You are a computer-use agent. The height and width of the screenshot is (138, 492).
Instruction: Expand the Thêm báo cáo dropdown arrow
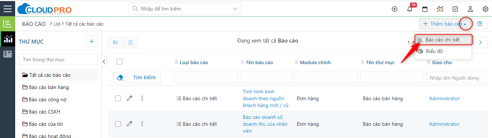tap(465, 24)
